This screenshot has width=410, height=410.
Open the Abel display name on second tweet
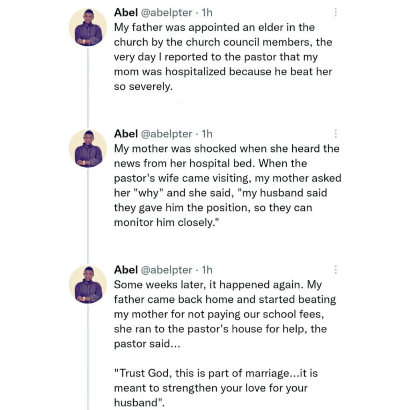126,134
